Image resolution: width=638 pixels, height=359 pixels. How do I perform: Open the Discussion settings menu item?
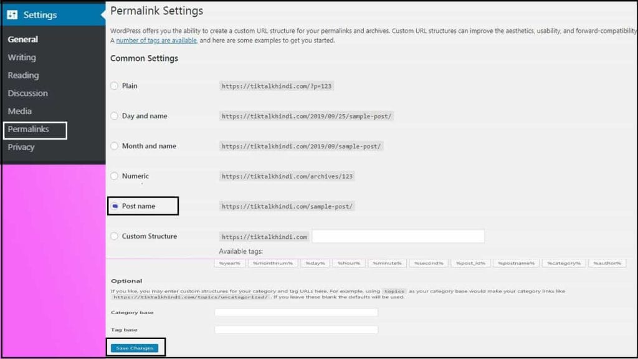(27, 93)
